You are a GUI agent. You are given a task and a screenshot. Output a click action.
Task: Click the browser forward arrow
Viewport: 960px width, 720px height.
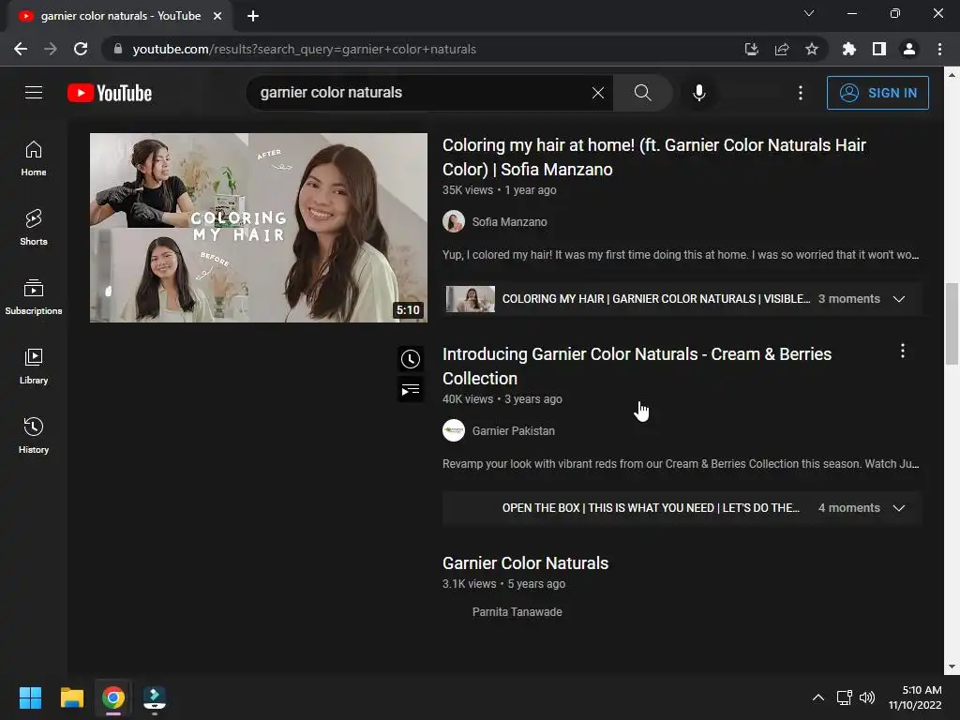pos(51,49)
